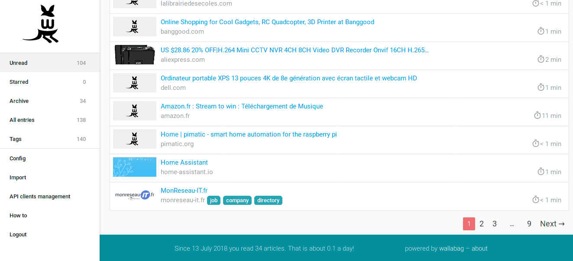This screenshot has height=261, width=573.
Task: Open the Config page
Action: [x=50, y=158]
